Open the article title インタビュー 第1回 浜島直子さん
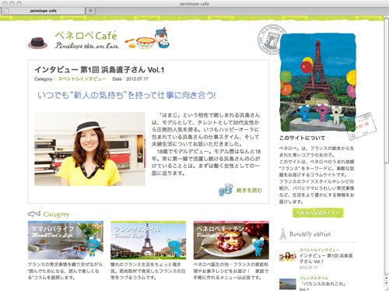389x291 pixels. pyautogui.click(x=100, y=70)
